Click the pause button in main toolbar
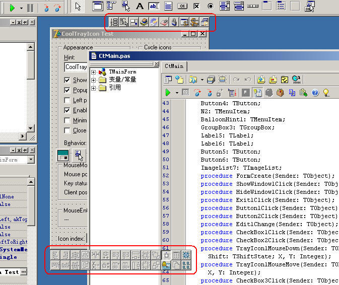 coord(30,8)
